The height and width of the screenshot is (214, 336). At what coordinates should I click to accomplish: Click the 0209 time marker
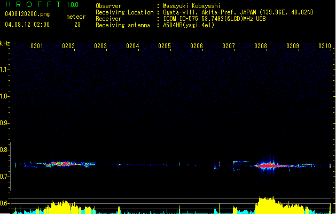(293, 46)
